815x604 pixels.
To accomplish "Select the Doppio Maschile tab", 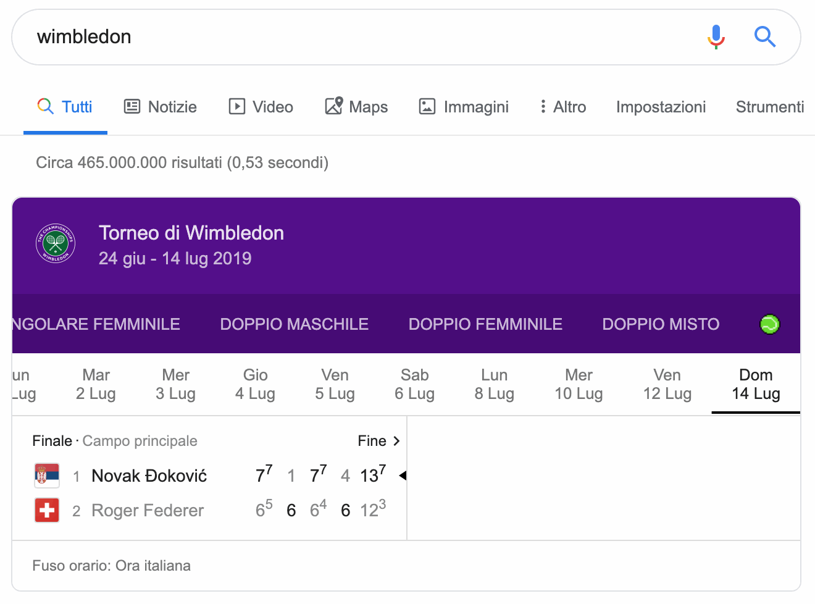I will pyautogui.click(x=295, y=324).
